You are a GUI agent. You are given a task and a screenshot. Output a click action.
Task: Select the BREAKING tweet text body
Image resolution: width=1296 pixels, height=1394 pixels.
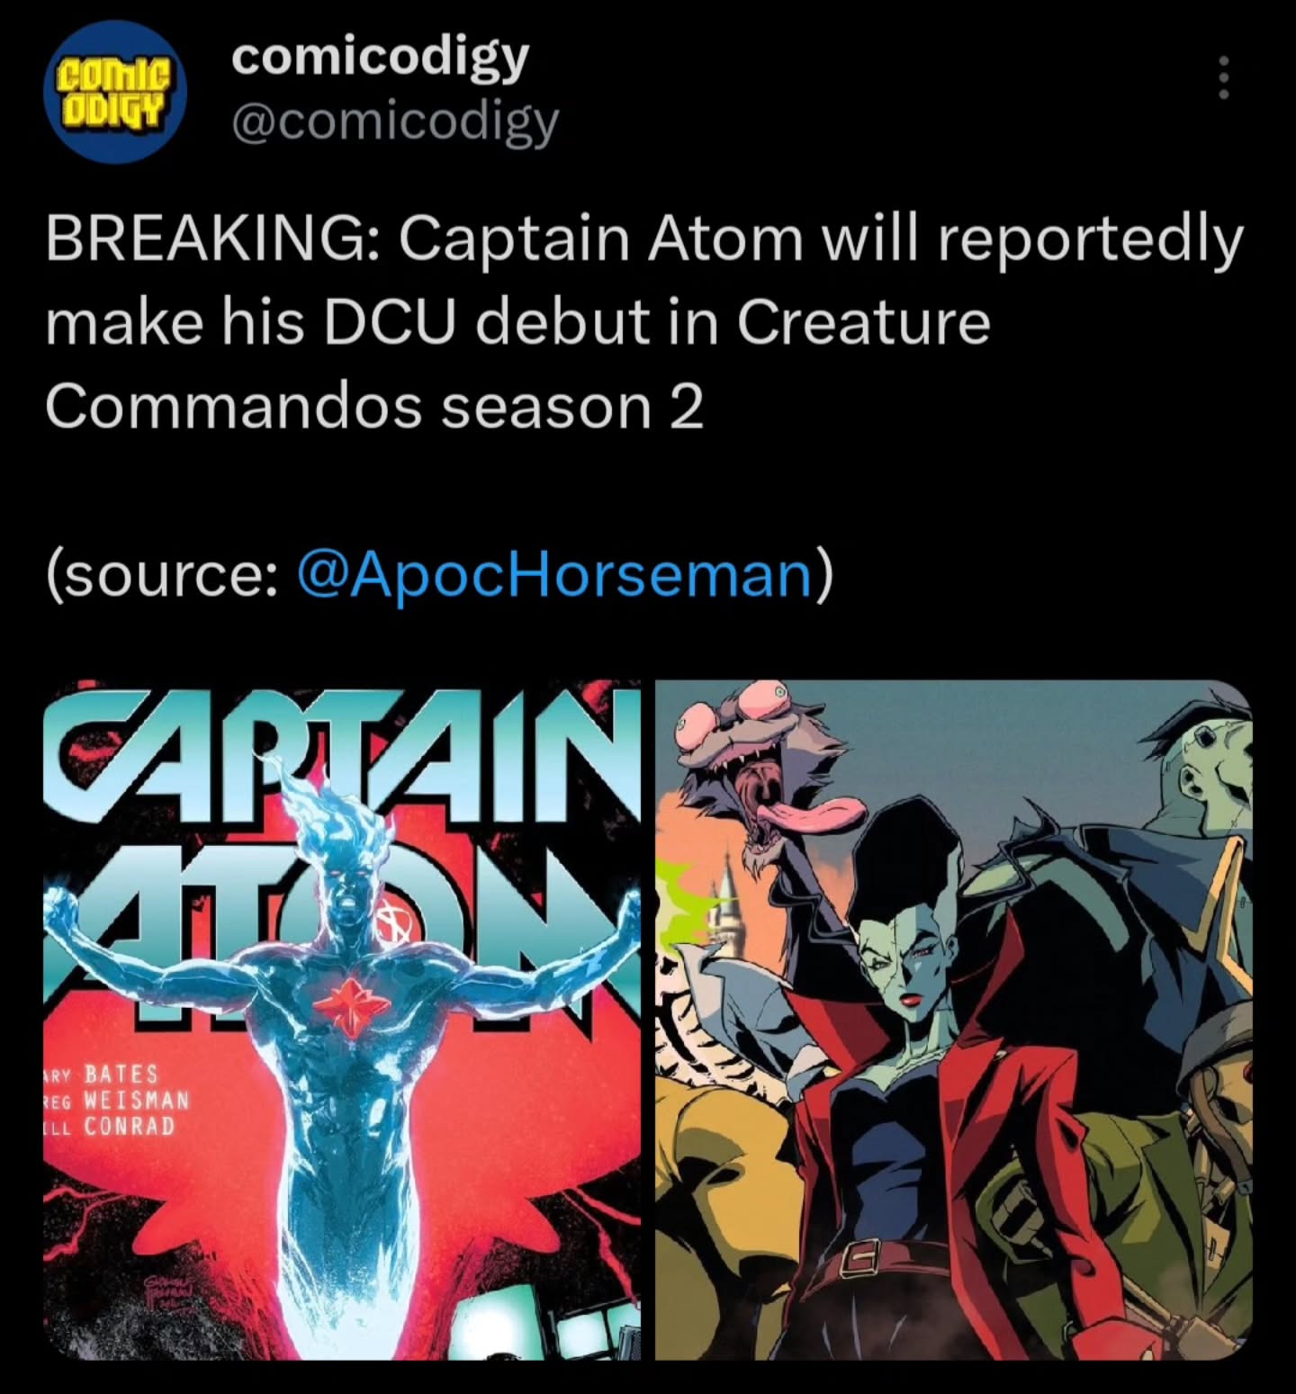[643, 322]
